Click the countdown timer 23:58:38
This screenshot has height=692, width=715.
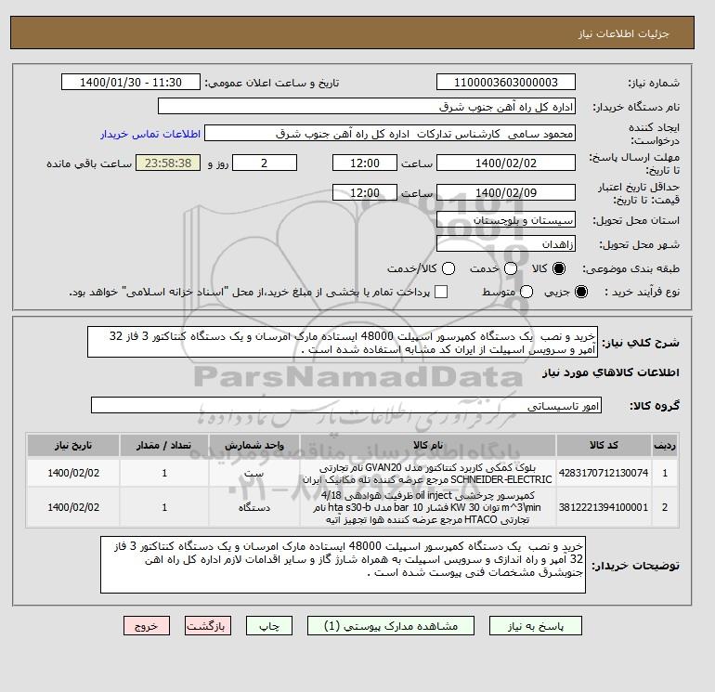pyautogui.click(x=168, y=163)
